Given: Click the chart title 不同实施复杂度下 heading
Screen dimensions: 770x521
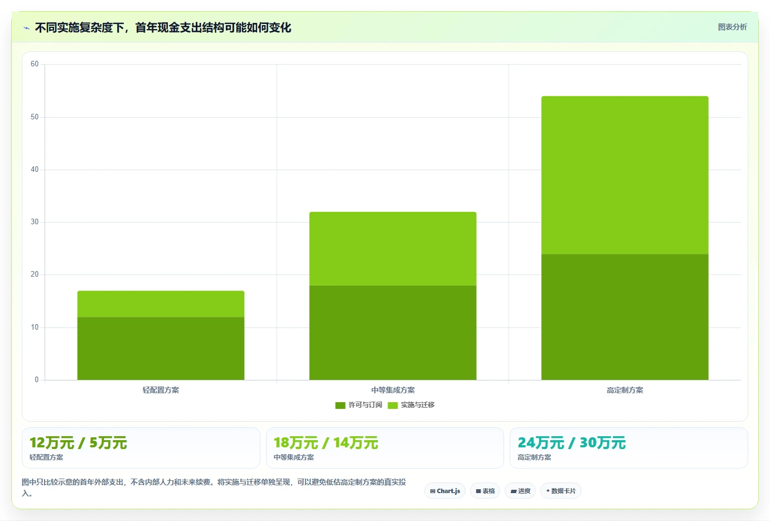Looking at the screenshot, I should [x=163, y=27].
